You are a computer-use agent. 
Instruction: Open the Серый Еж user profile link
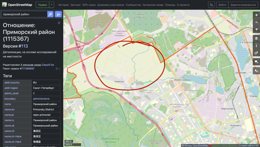click(48, 65)
